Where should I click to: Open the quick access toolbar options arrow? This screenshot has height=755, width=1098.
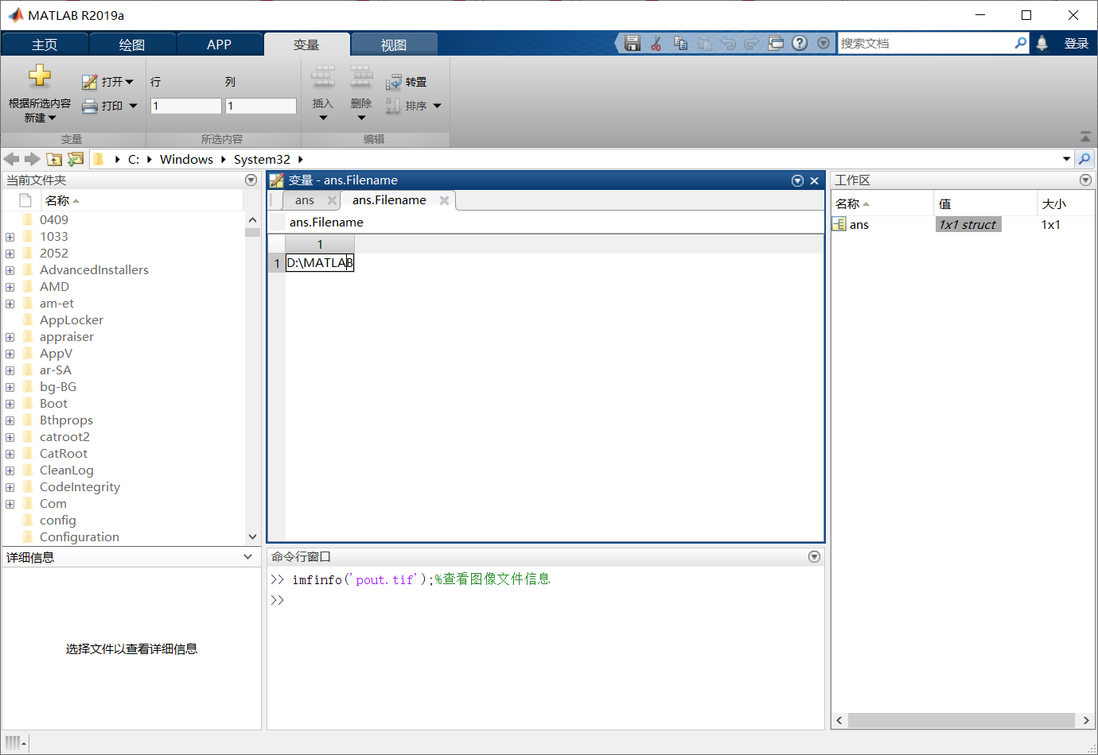(x=823, y=43)
